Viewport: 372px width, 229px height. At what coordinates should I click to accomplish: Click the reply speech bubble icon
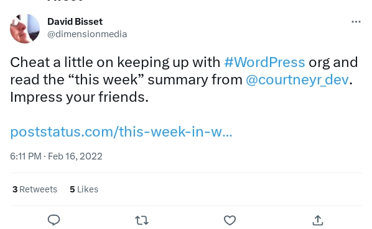[x=54, y=220]
